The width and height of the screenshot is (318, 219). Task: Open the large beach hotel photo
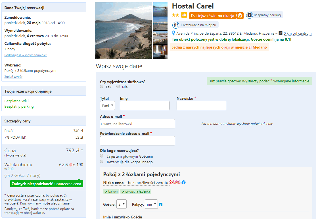coord(124,31)
